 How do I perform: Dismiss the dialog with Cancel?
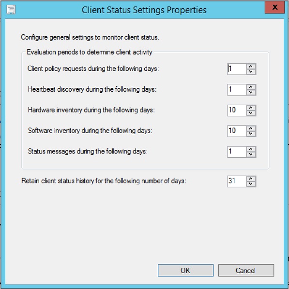click(x=246, y=270)
